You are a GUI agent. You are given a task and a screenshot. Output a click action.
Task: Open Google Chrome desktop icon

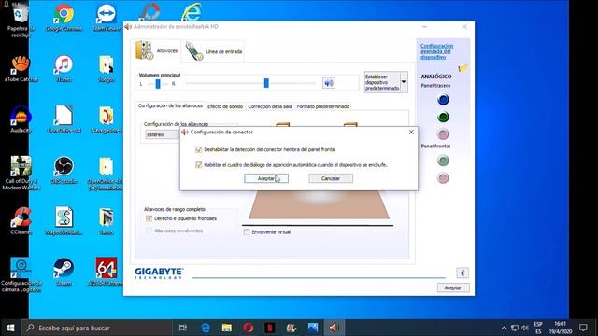[x=64, y=18]
